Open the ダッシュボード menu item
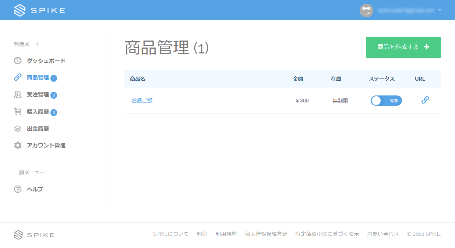 (x=46, y=61)
